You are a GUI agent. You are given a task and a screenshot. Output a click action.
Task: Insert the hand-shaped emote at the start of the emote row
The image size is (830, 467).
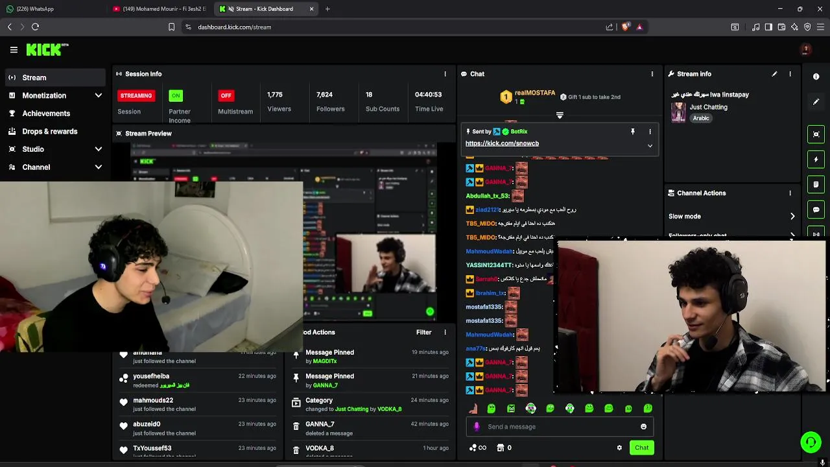point(473,408)
